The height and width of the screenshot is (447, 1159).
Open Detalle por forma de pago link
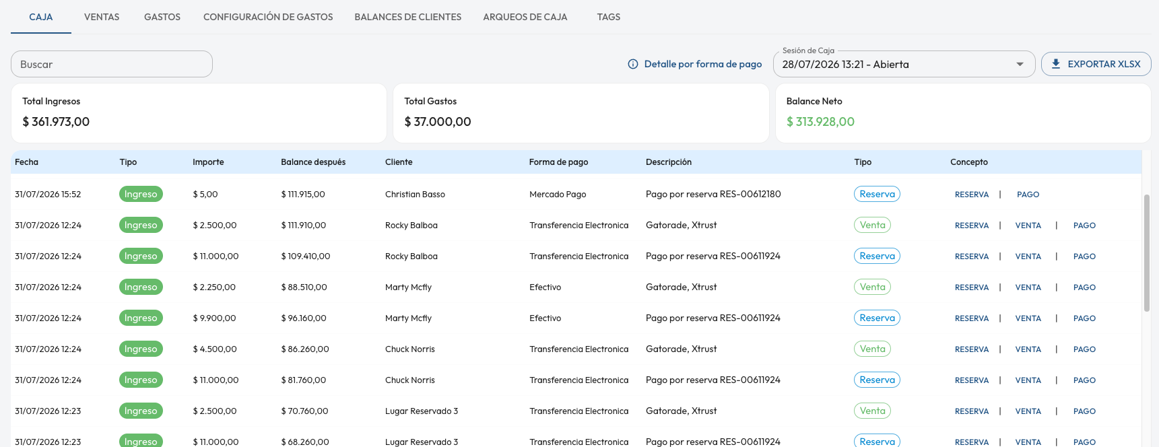point(703,64)
